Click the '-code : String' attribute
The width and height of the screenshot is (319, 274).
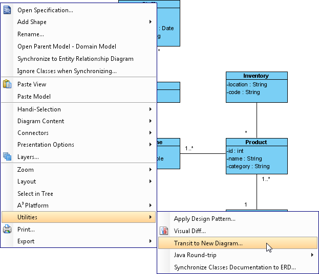pyautogui.click(x=243, y=92)
